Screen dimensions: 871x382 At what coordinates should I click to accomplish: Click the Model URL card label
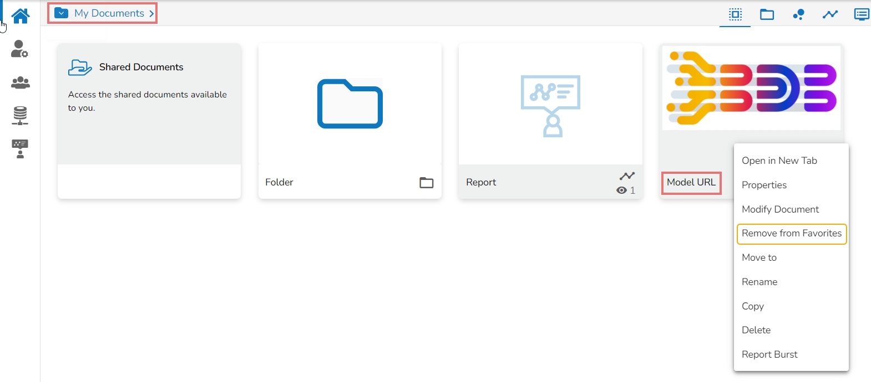click(691, 182)
